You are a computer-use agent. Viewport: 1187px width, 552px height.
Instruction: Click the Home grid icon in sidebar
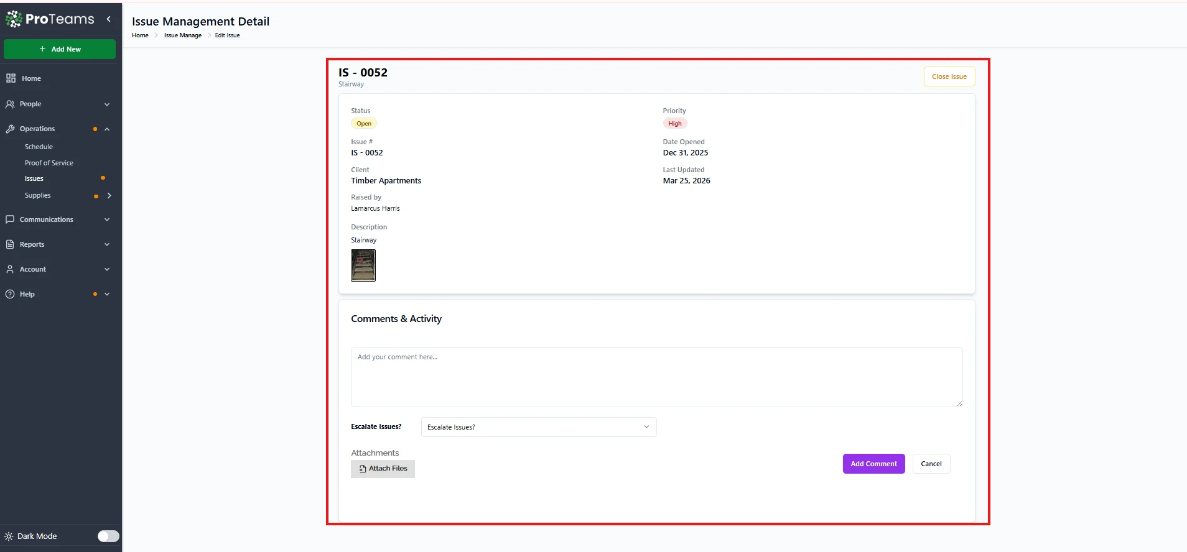click(11, 78)
